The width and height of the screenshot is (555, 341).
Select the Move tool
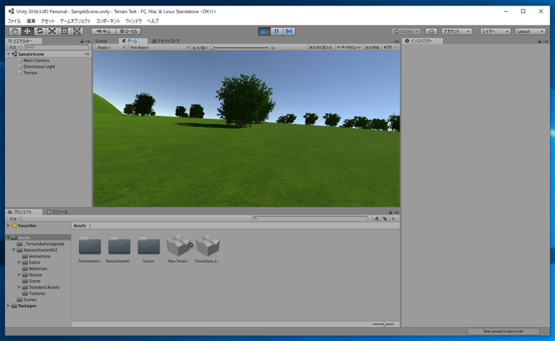[27, 31]
